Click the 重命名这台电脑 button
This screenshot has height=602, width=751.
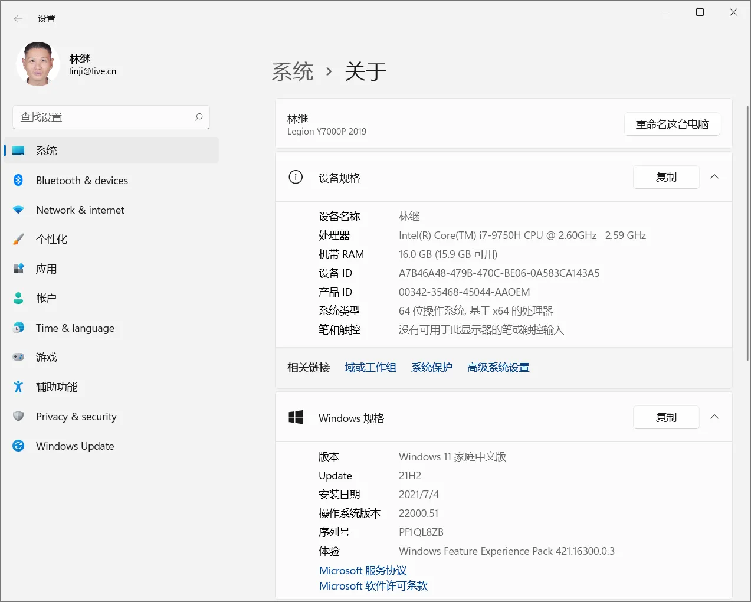point(672,124)
